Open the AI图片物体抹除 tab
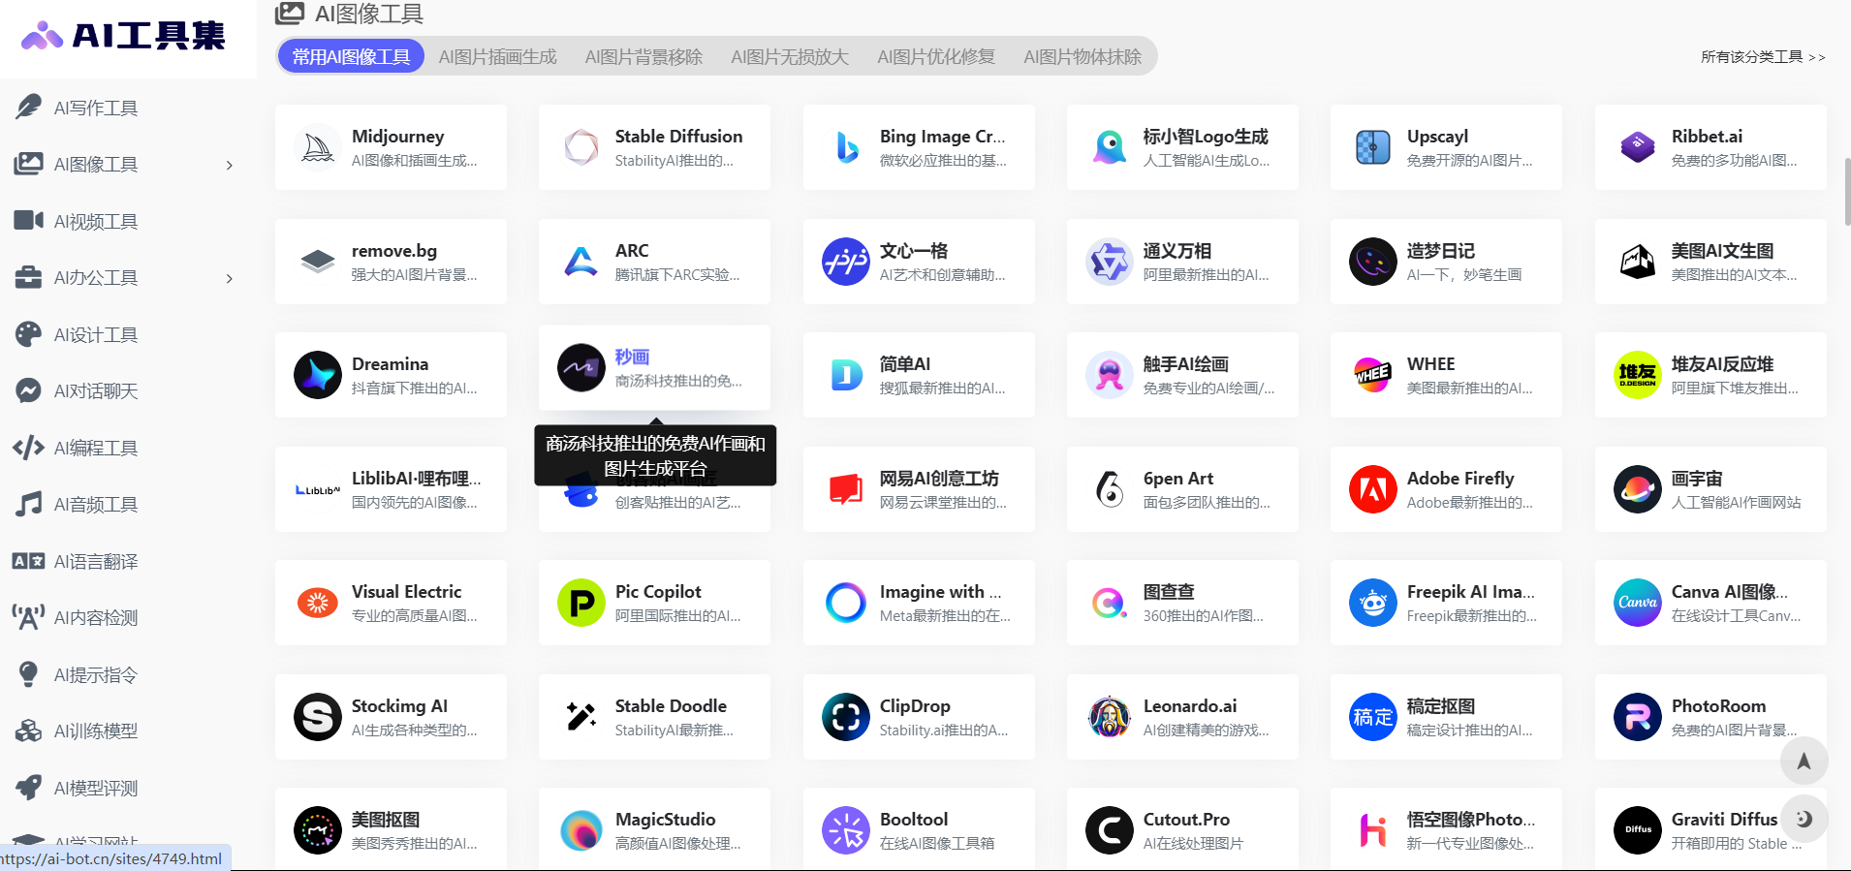Image resolution: width=1851 pixels, height=871 pixels. [x=1082, y=57]
